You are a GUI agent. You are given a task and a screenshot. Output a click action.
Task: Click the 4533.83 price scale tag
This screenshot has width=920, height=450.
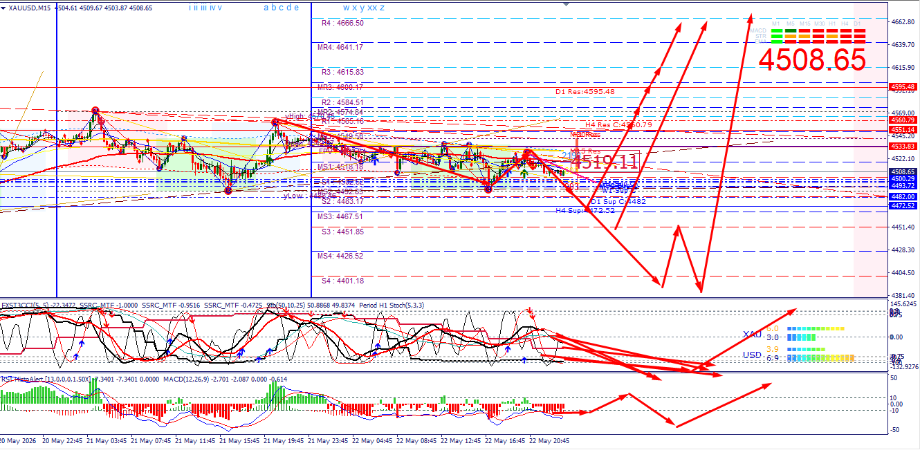[x=903, y=147]
